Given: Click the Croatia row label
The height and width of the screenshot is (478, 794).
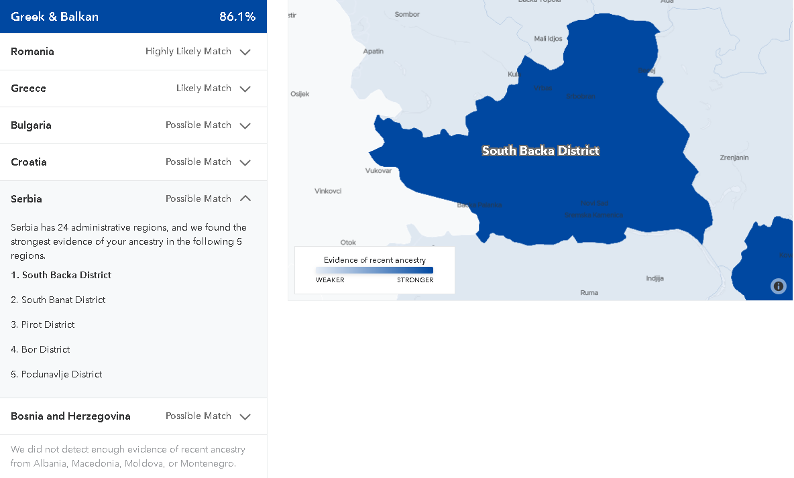Looking at the screenshot, I should pos(29,162).
